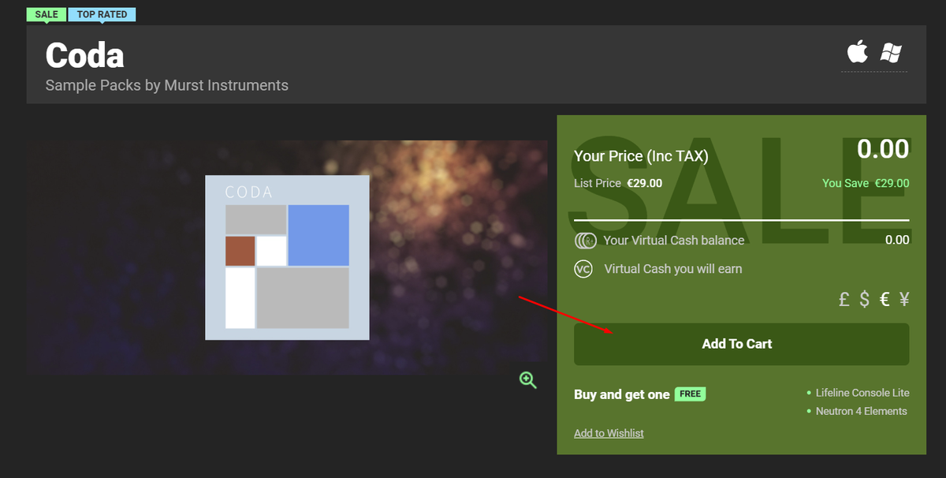This screenshot has height=478, width=946.
Task: Click the Your Price (Inc TAX) label
Action: tap(641, 156)
